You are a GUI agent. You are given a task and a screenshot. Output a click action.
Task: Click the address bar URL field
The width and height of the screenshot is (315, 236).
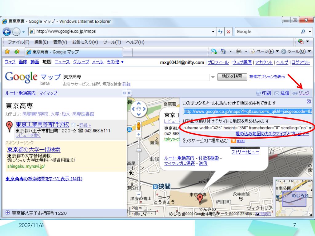[x=120, y=31]
